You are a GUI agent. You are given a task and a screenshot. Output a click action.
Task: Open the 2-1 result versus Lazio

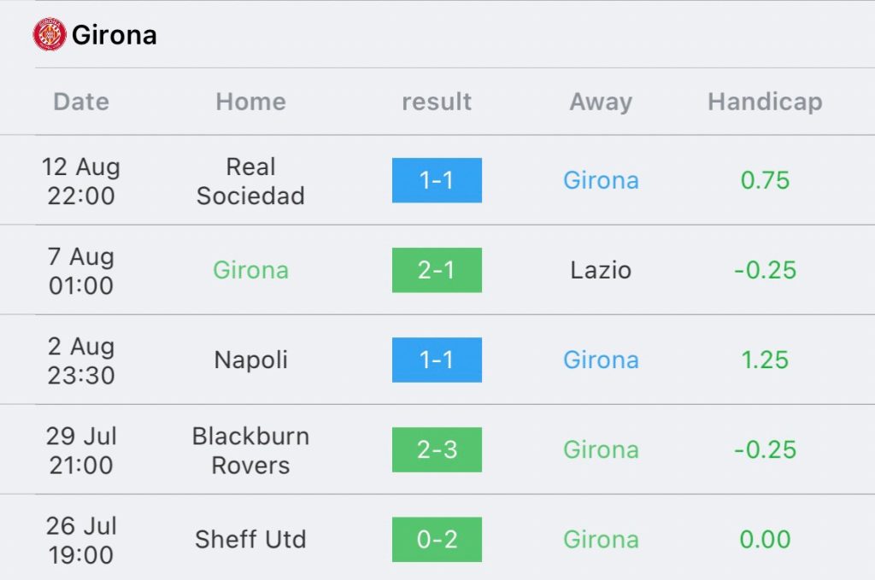point(437,270)
